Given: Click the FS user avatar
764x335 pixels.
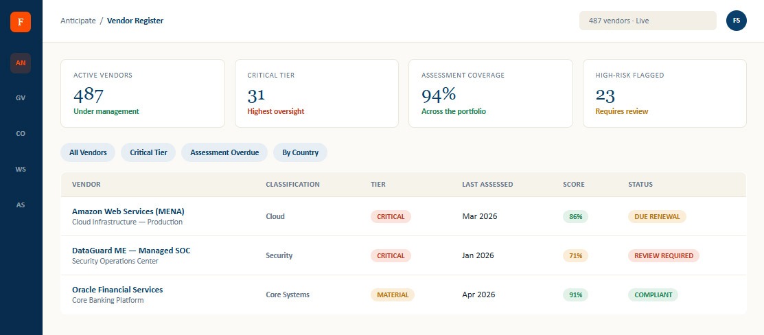Looking at the screenshot, I should [737, 21].
